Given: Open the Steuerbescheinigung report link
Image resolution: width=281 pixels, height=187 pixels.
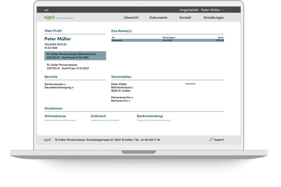Looking at the screenshot, I should coord(59,87).
